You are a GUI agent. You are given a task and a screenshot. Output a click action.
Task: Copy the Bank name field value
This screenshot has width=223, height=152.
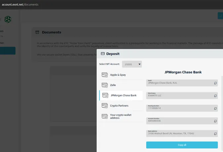[x=215, y=83]
